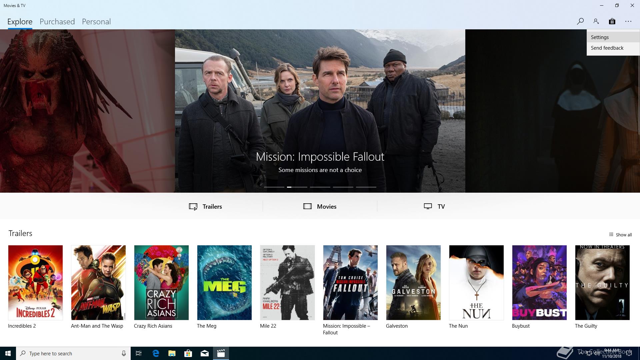Viewport: 640px width, 360px height.
Task: Open the Trailers category button
Action: point(205,206)
